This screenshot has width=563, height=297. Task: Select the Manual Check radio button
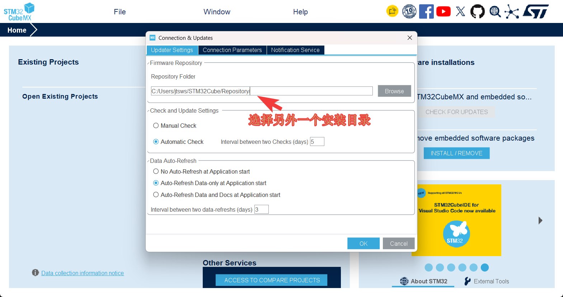coord(156,126)
